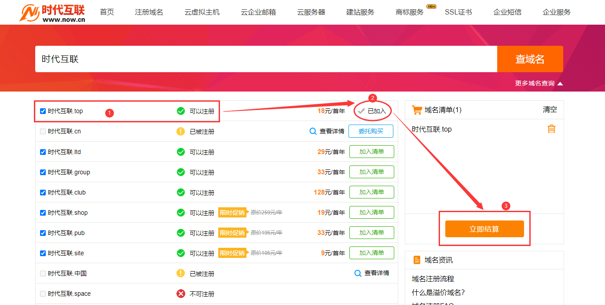Image resolution: width=605 pixels, height=305 pixels.
Task: Click the 128元/首年 price text
Action: pyautogui.click(x=330, y=192)
